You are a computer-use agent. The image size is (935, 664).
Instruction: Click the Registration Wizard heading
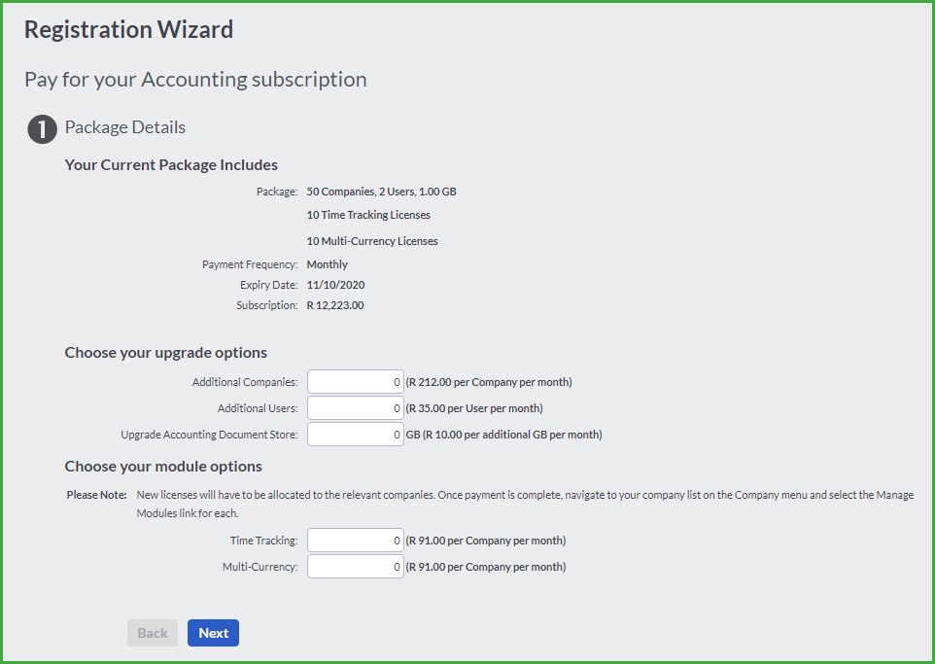click(x=129, y=30)
